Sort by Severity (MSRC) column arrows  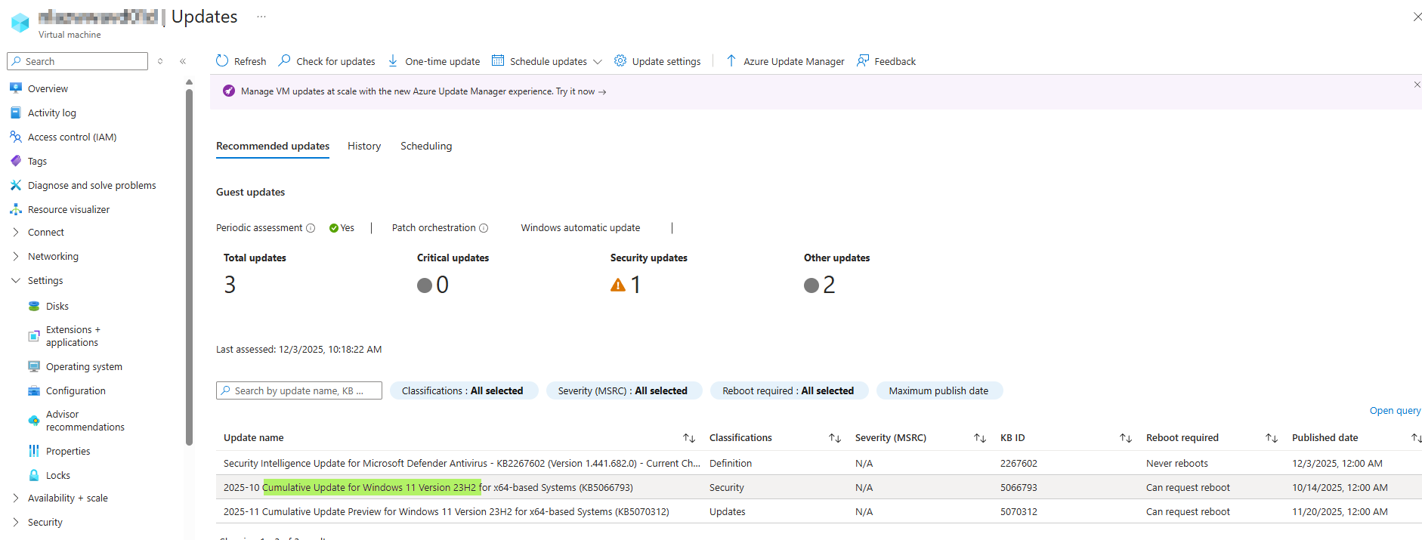pos(980,438)
